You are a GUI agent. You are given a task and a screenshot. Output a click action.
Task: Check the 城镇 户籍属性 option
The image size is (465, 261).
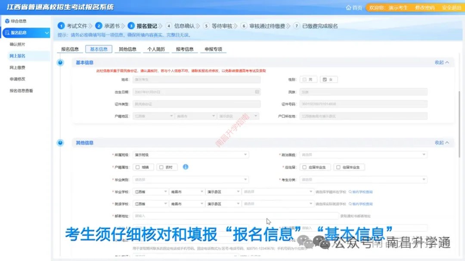(138, 167)
